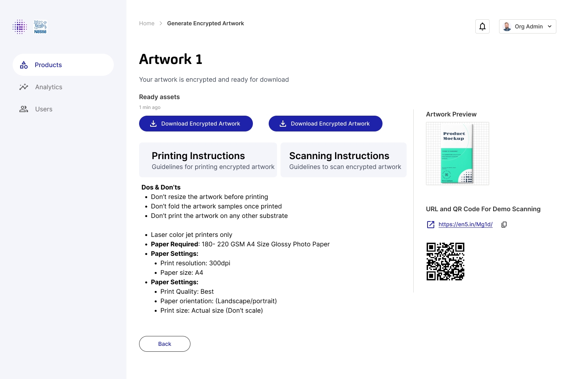This screenshot has width=569, height=379.
Task: Click the Analytics chart icon
Action: [24, 87]
